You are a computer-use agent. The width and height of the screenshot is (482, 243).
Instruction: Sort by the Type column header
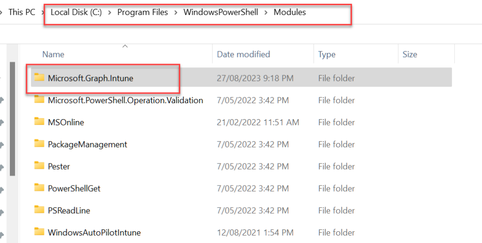[327, 55]
